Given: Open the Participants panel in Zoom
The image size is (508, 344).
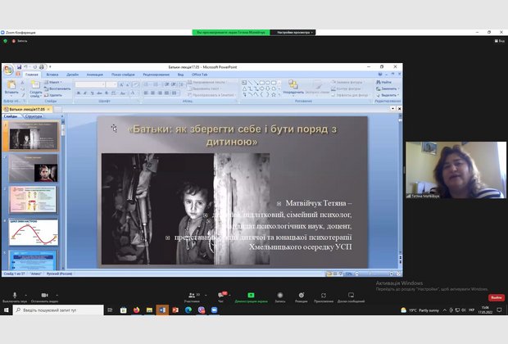Looking at the screenshot, I should pyautogui.click(x=193, y=295).
